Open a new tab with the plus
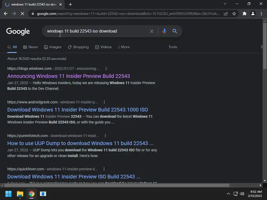Screen dimensions: 267x200 pos(70,4)
